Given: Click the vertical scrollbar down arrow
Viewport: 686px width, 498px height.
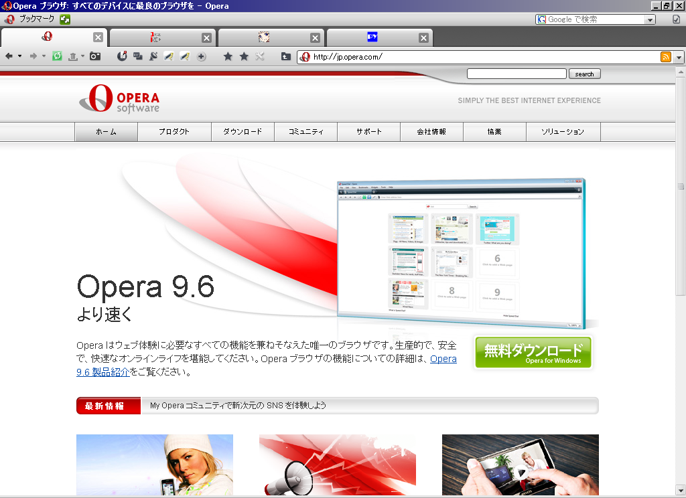Looking at the screenshot, I should tap(681, 489).
